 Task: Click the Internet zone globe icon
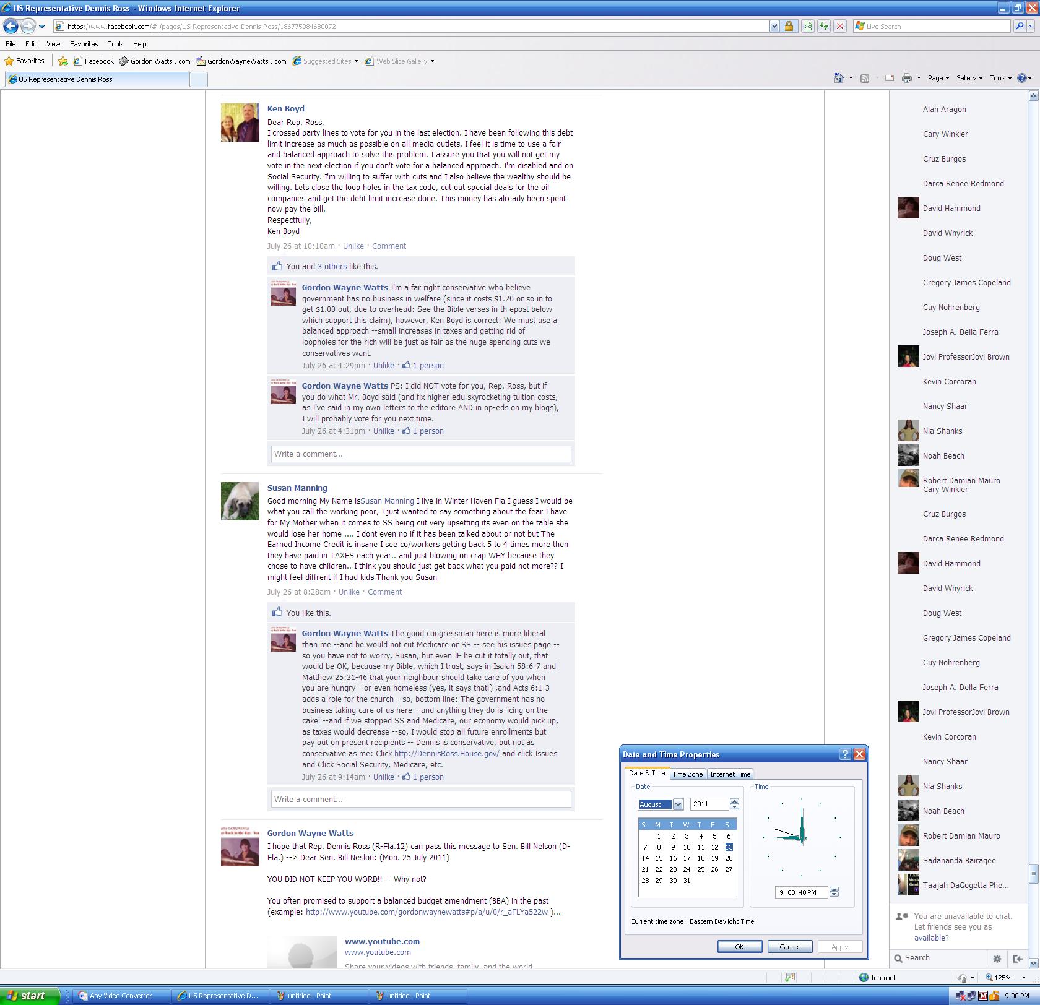[864, 978]
